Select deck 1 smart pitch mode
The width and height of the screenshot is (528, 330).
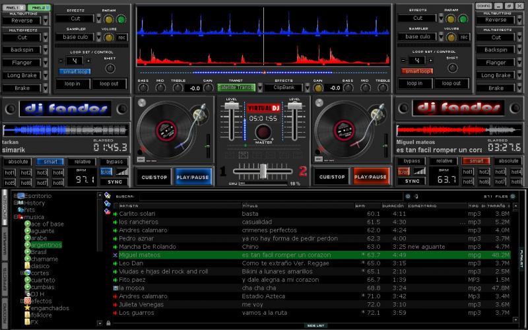50,162
